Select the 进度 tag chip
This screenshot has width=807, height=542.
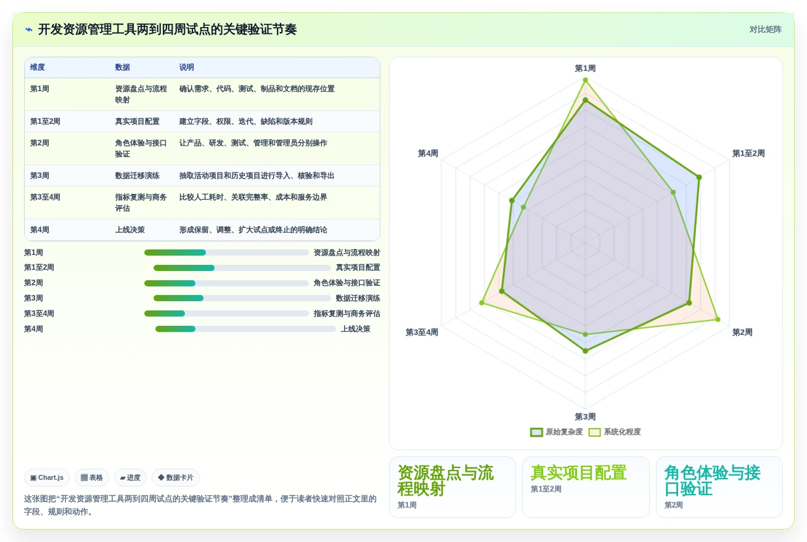pyautogui.click(x=130, y=477)
